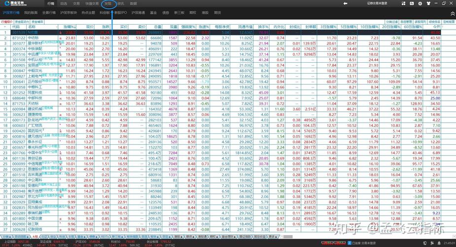The image size is (456, 247).
Task: Open the dropdown arrow in the first column header
Action: coord(4,27)
